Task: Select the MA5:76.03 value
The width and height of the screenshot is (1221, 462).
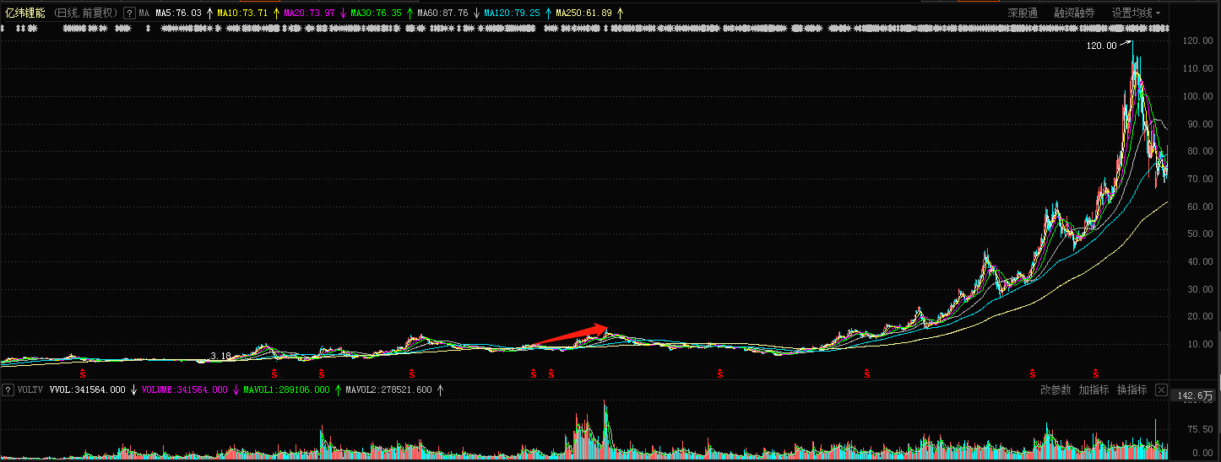Action: coord(179,13)
